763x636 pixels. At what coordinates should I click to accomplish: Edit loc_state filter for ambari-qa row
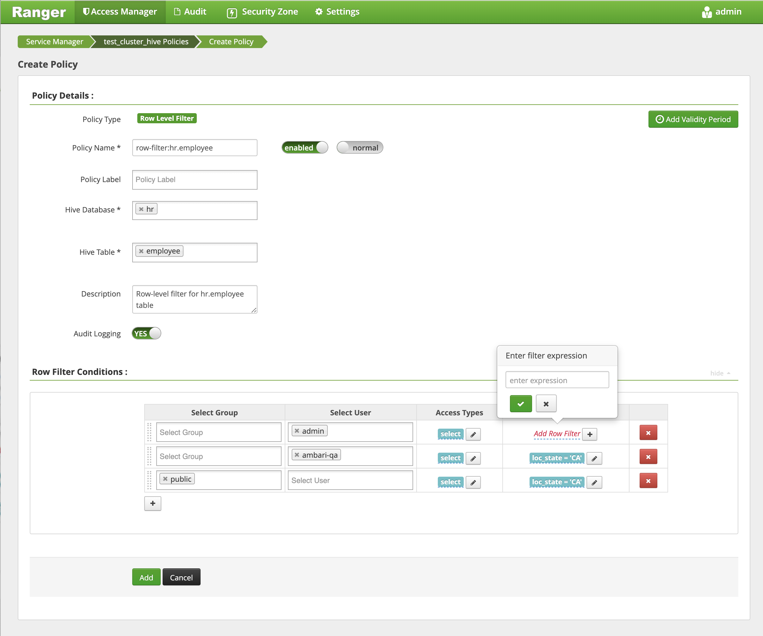pos(594,458)
